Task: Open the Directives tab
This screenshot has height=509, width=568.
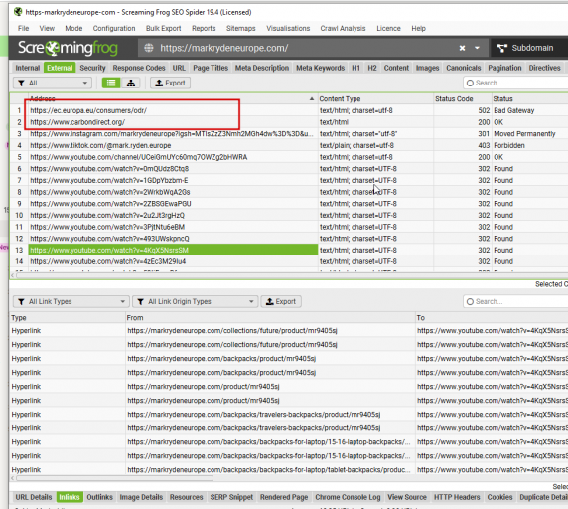Action: 544,68
